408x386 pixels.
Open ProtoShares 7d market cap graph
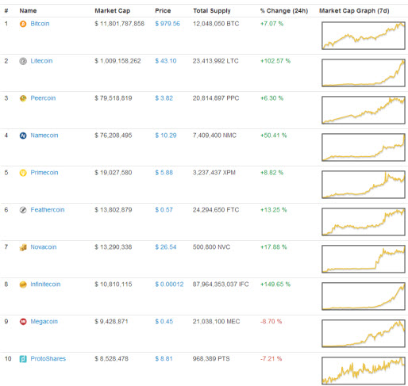click(x=364, y=371)
